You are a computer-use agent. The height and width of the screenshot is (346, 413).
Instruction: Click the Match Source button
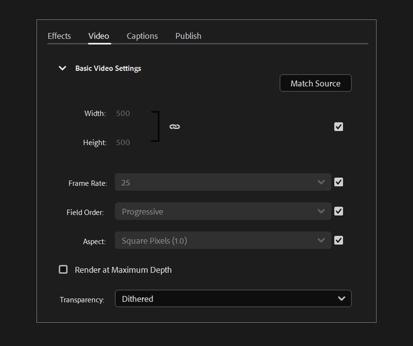(315, 83)
